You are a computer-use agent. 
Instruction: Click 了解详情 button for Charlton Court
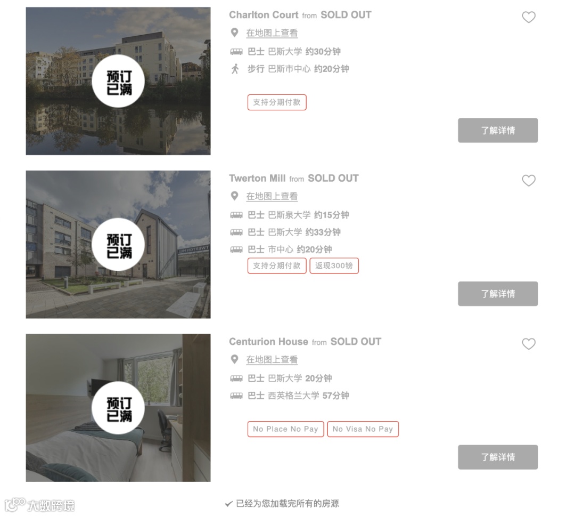click(498, 131)
